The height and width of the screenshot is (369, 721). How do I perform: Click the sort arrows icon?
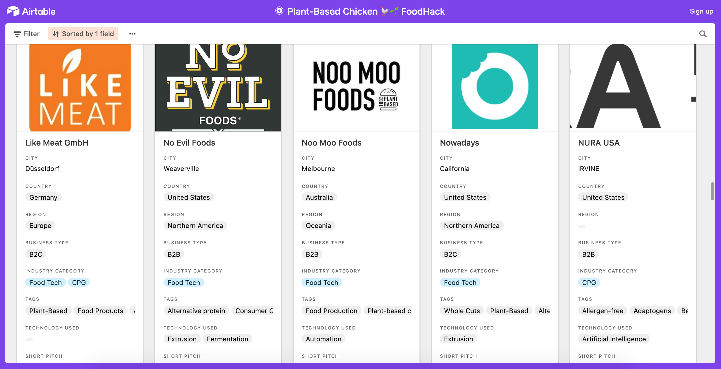(56, 34)
